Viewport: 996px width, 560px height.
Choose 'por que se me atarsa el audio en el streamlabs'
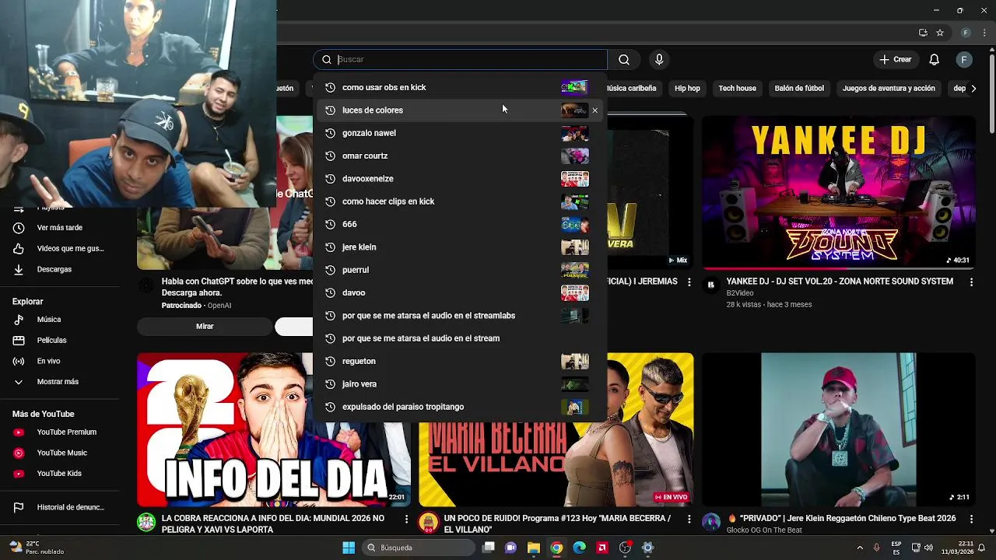tap(460, 316)
